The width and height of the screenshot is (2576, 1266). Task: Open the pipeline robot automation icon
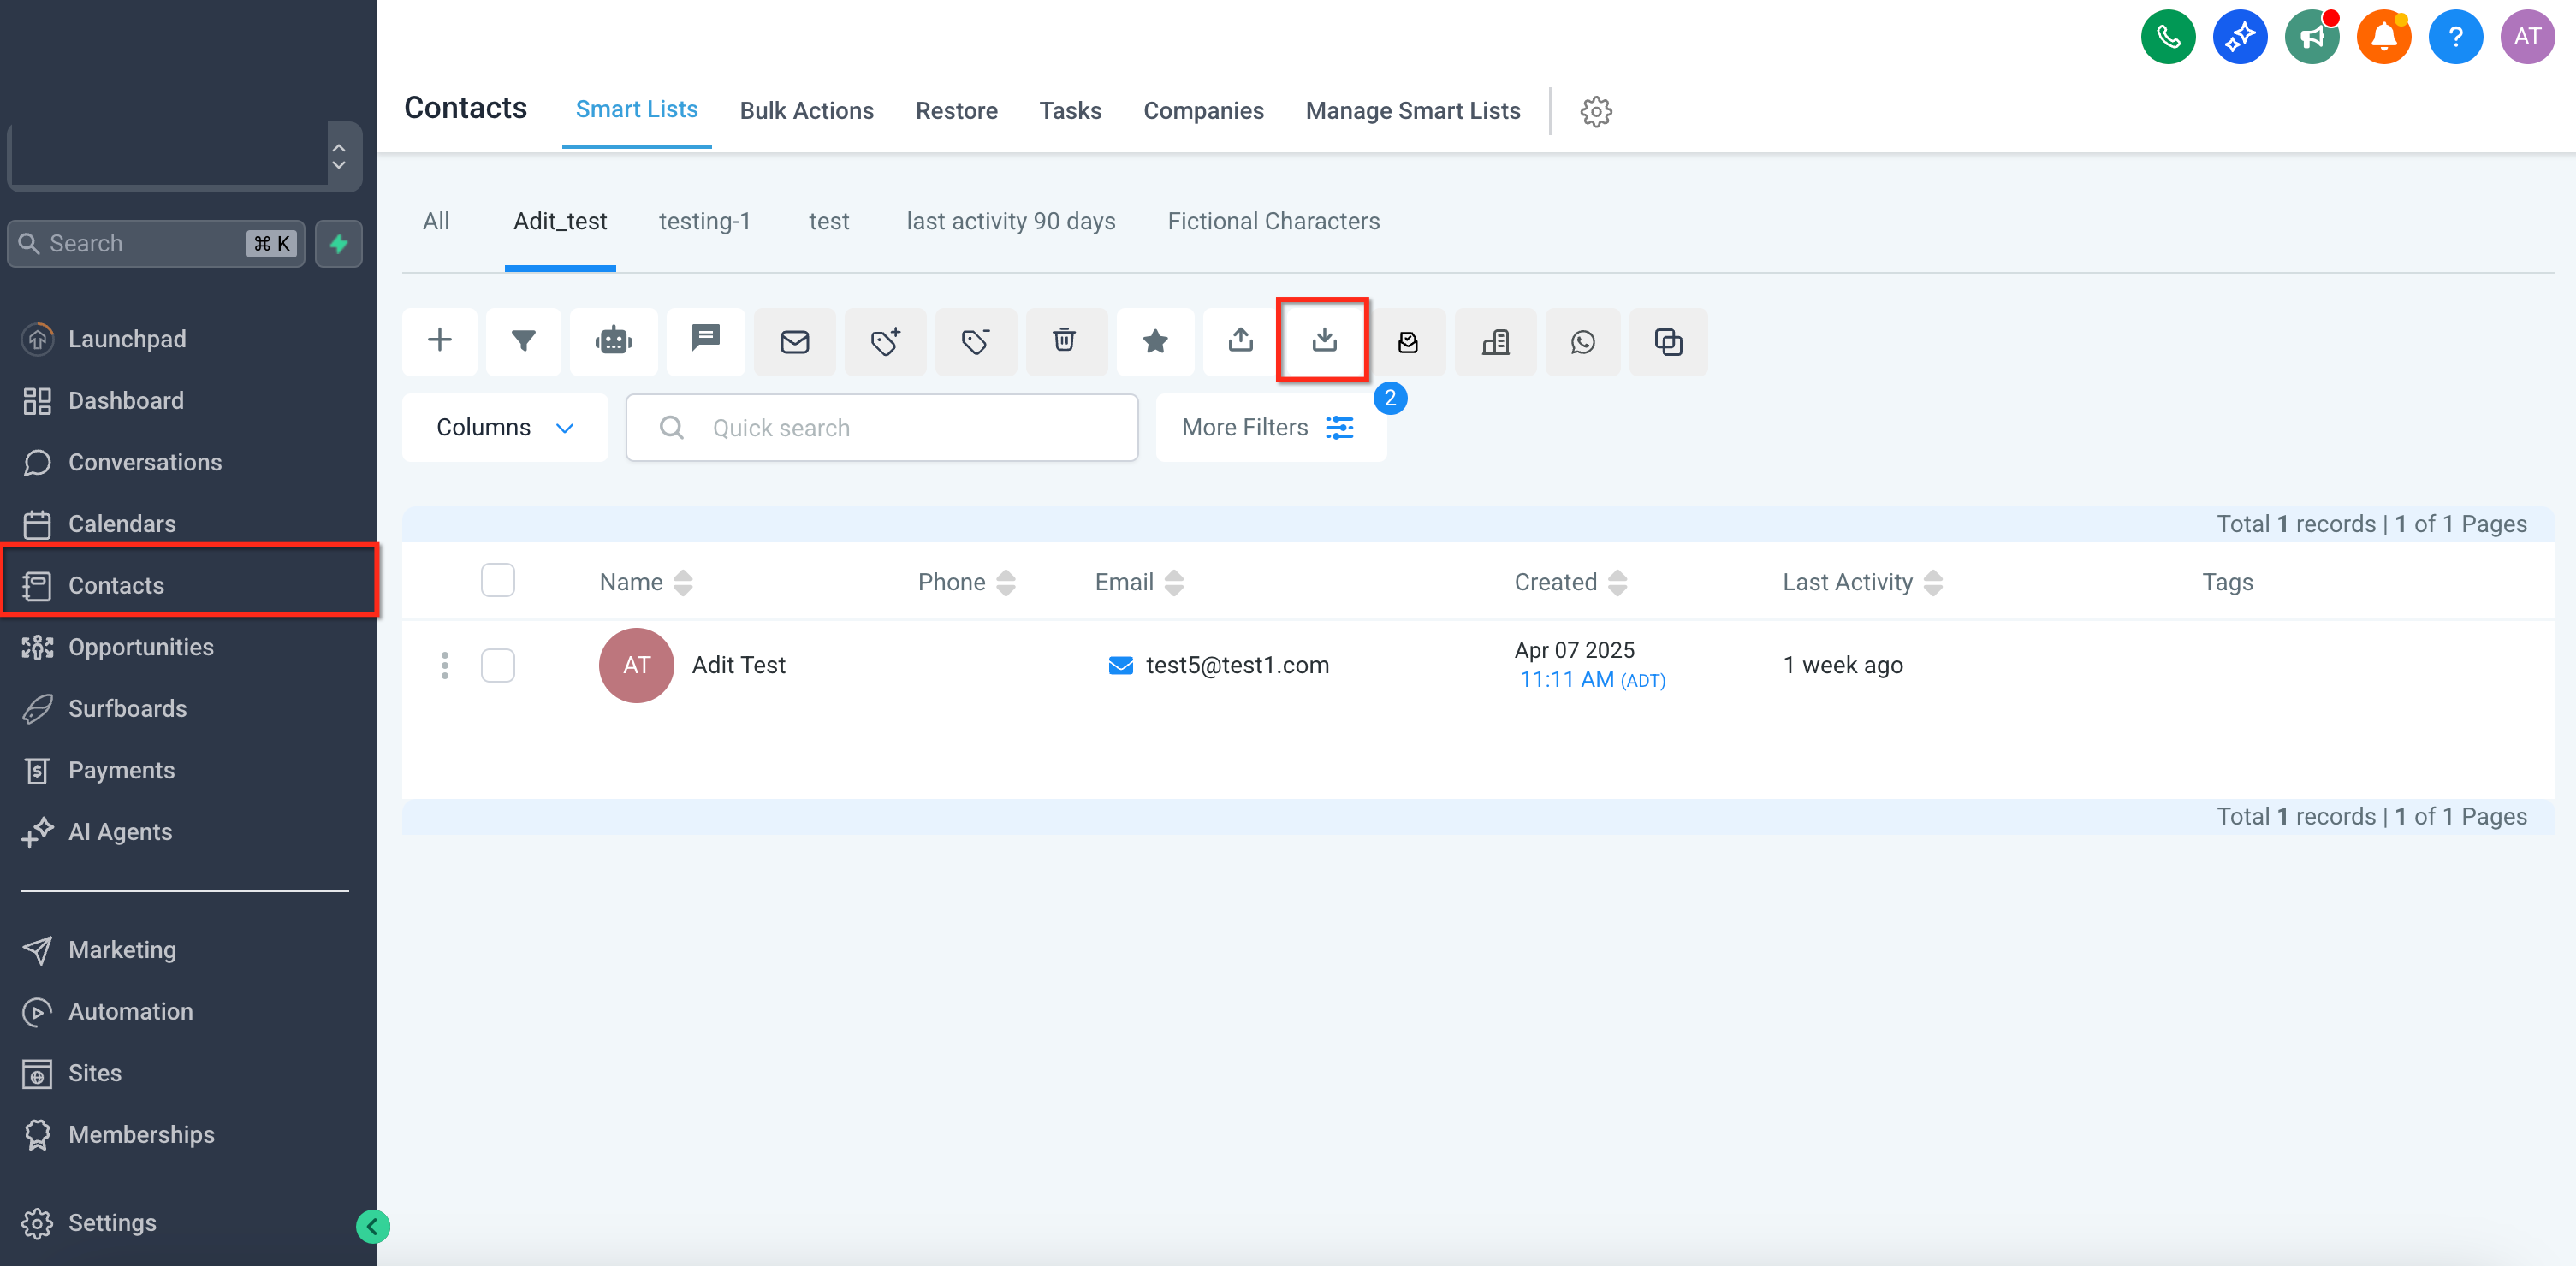(x=613, y=340)
